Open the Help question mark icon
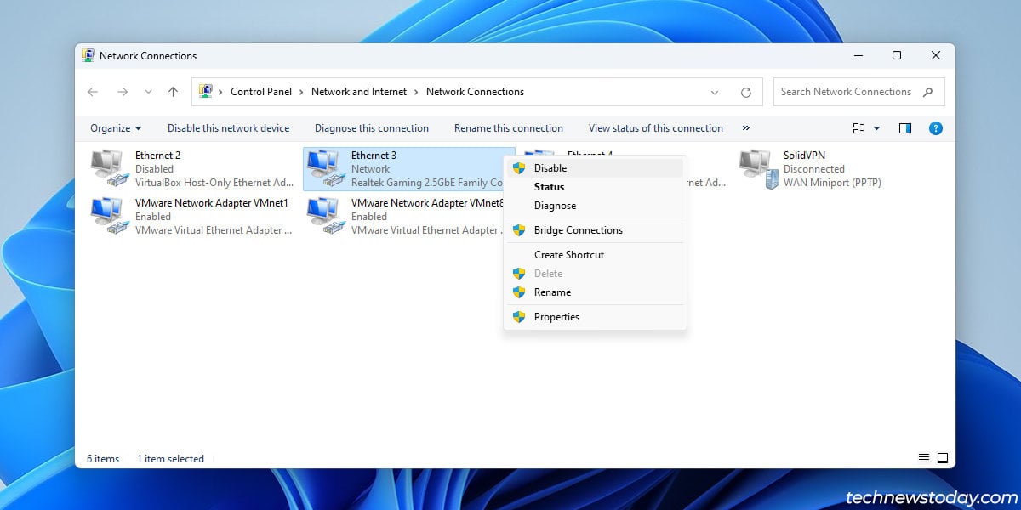 (935, 128)
